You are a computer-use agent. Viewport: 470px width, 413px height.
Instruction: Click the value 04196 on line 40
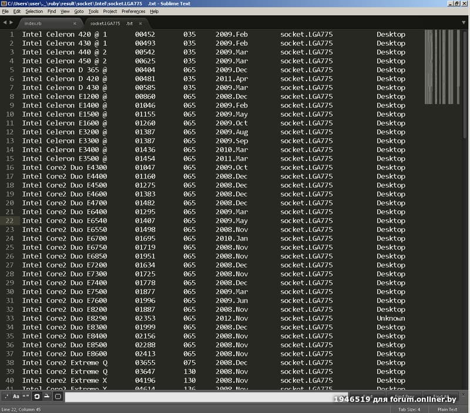point(145,381)
